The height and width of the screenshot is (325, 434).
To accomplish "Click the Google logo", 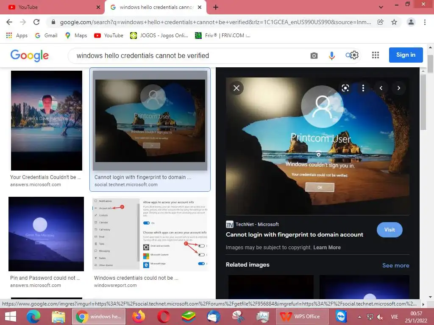I will 30,55.
